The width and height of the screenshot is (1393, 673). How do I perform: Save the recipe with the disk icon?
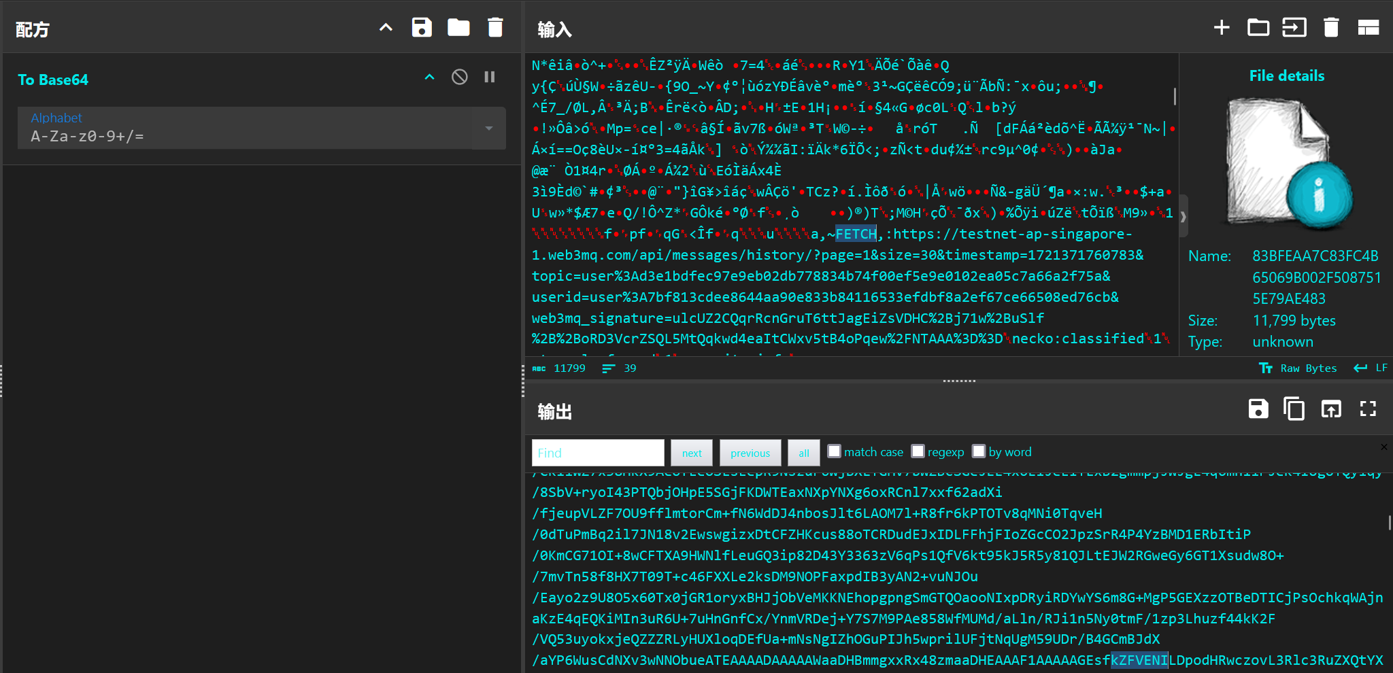coord(422,28)
